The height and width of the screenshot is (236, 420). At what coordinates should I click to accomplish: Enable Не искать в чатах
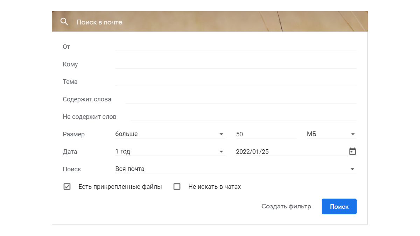pyautogui.click(x=177, y=187)
